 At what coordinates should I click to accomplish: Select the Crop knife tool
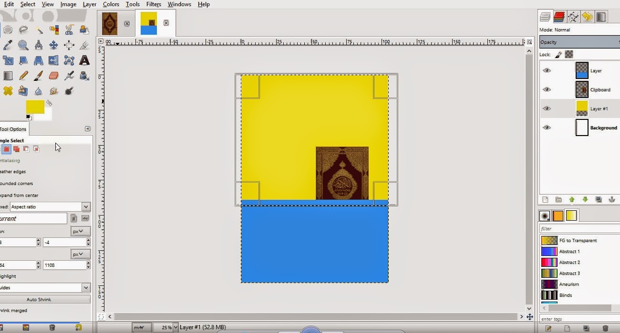[84, 45]
